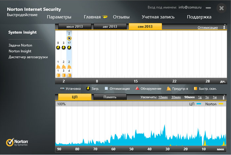Click the info@comss.ru account name
The image size is (231, 155).
pyautogui.click(x=190, y=7)
